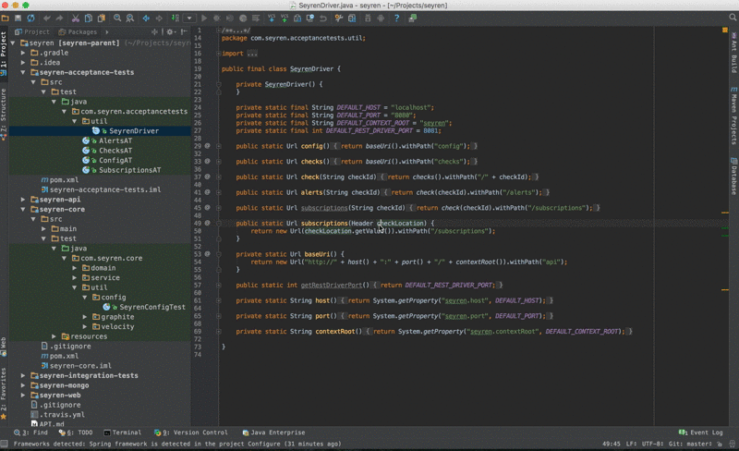Image resolution: width=739 pixels, height=451 pixels.
Task: Paste from clipboard using toolbar icon
Action: point(101,18)
